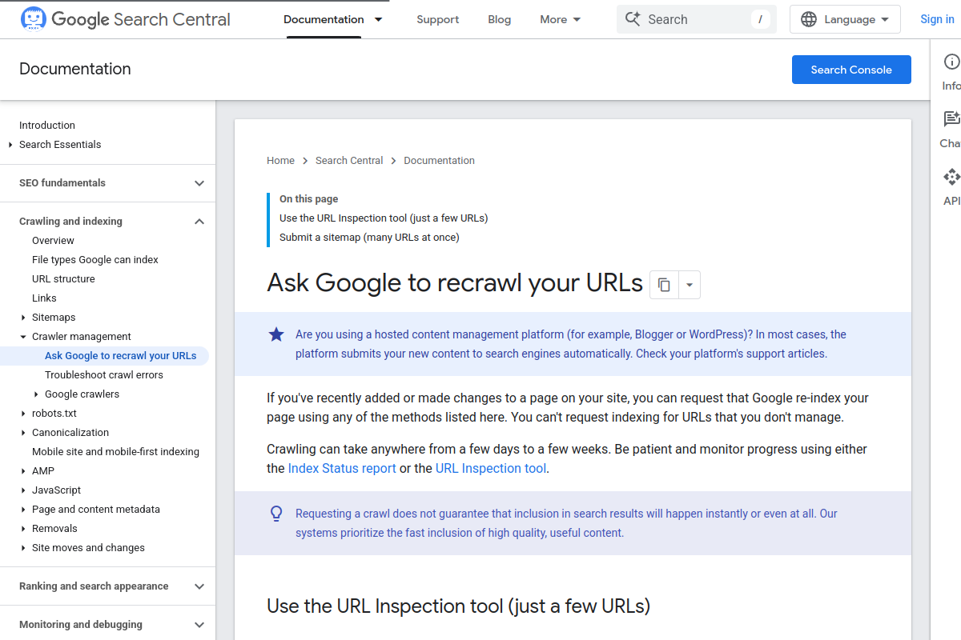Expand the Search Essentials tree item
The image size is (961, 640).
click(10, 145)
